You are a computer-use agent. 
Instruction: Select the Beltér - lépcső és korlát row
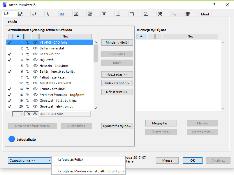tap(50, 72)
